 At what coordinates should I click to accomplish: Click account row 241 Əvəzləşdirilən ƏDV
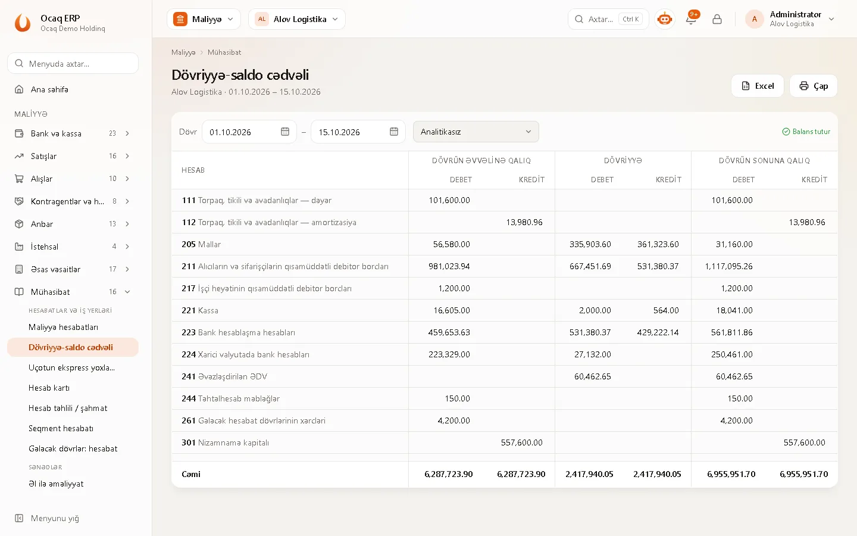[x=504, y=376]
